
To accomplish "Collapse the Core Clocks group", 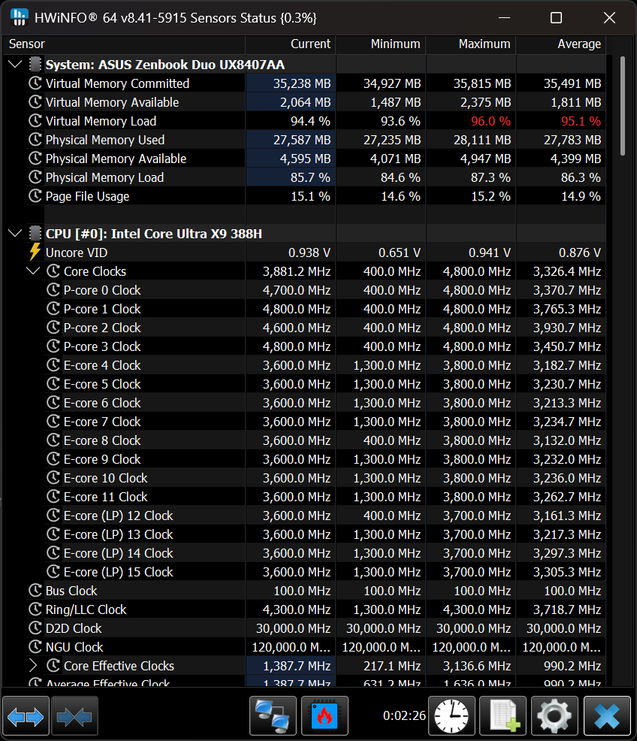I will click(33, 271).
